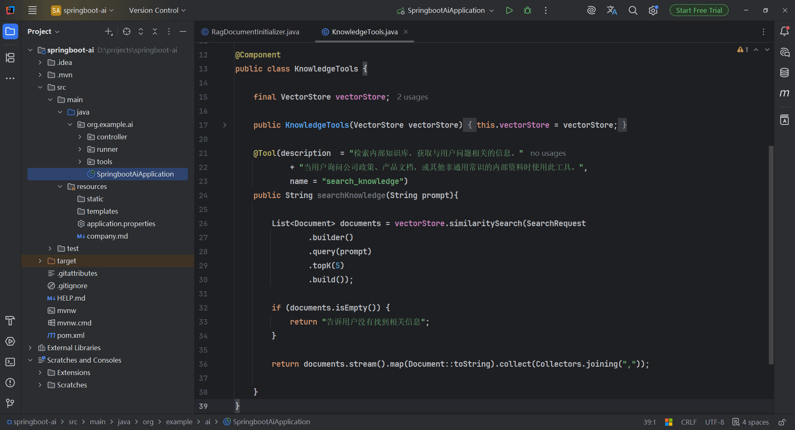Click editor vertical scrollbar
The height and width of the screenshot is (430, 795).
(x=771, y=255)
